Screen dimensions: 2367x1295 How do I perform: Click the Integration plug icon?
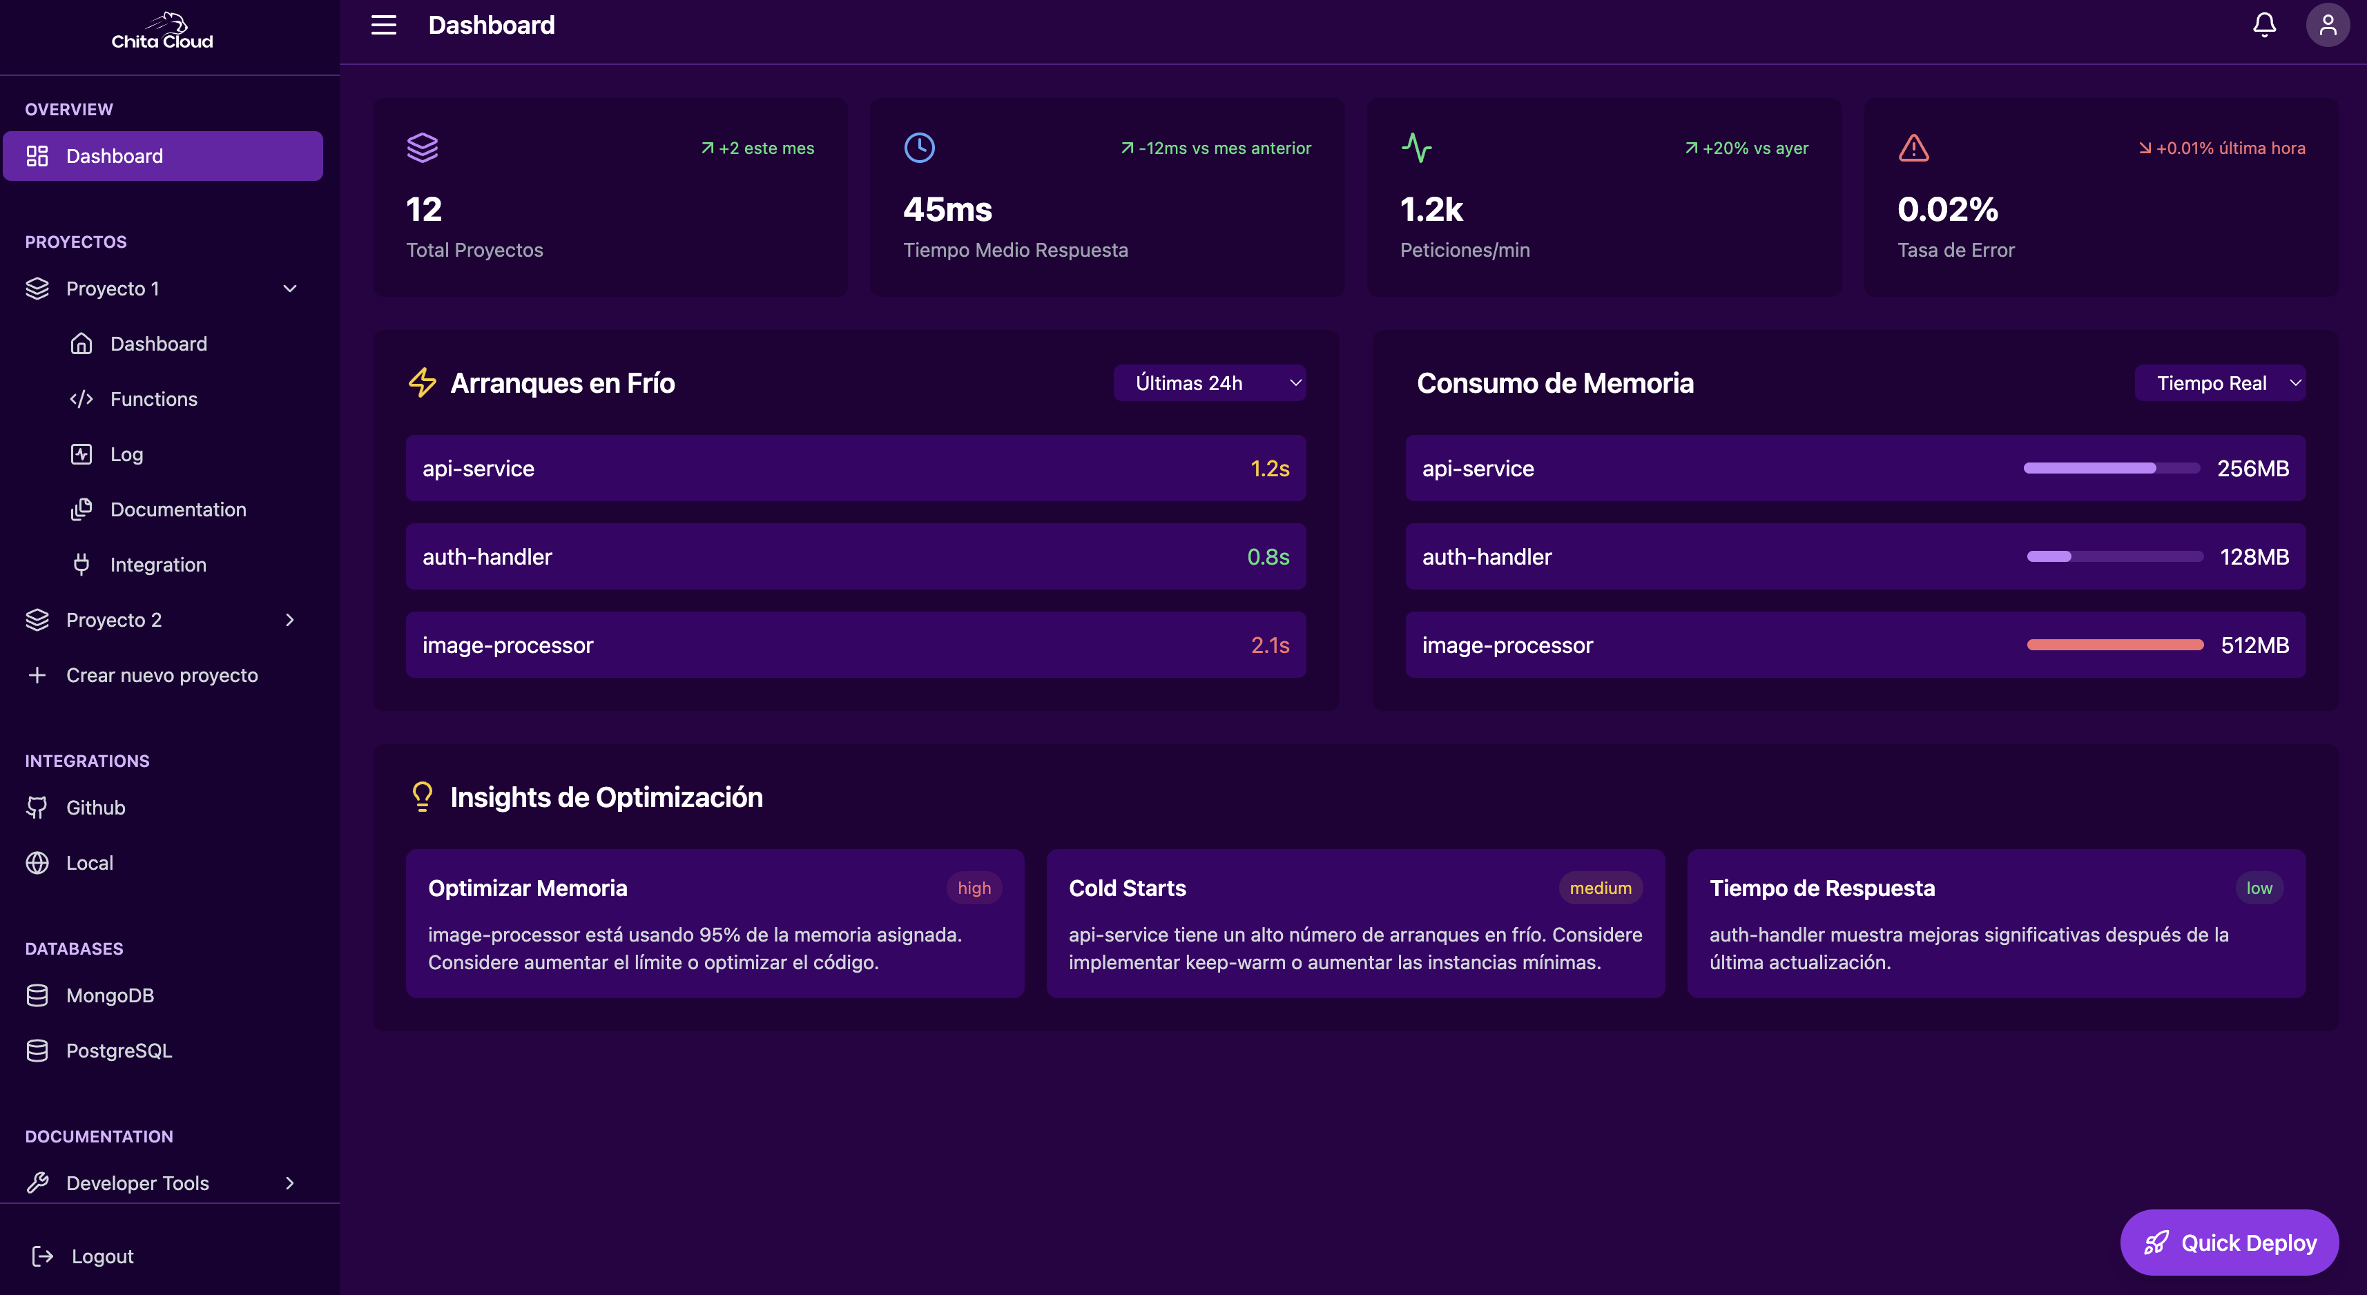tap(81, 564)
